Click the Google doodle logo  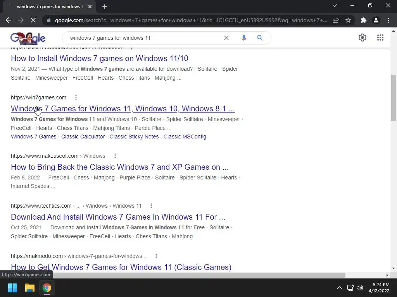(28, 38)
